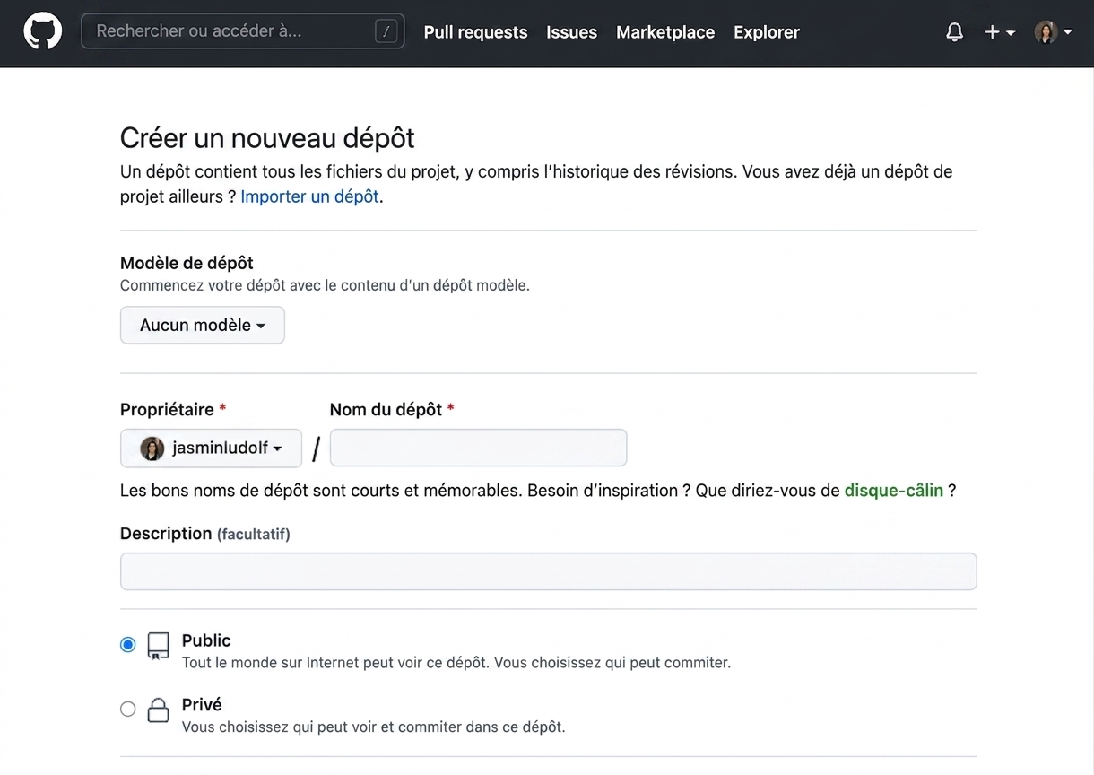
Task: Click the 'Propriétaire' label
Action: click(x=167, y=409)
